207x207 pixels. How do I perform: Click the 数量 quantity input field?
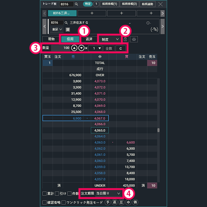point(61,48)
